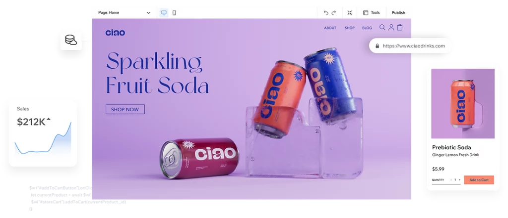Screen dimensions: 508x218
Task: Open the SHOP menu item
Action: pyautogui.click(x=350, y=28)
